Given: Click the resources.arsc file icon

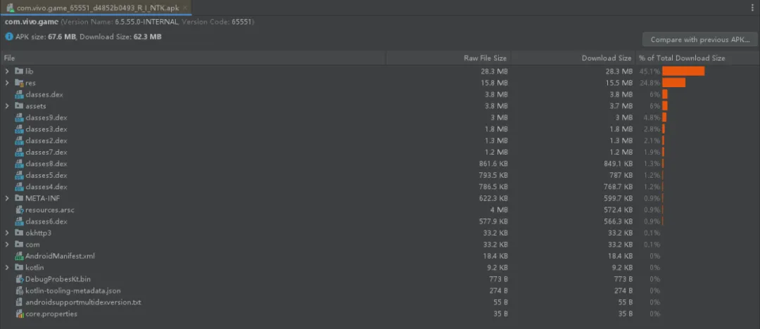Looking at the screenshot, I should point(19,209).
